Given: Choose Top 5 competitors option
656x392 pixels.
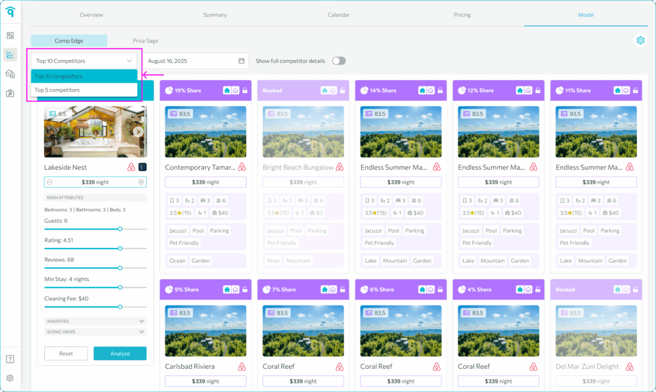Looking at the screenshot, I should click(x=84, y=90).
